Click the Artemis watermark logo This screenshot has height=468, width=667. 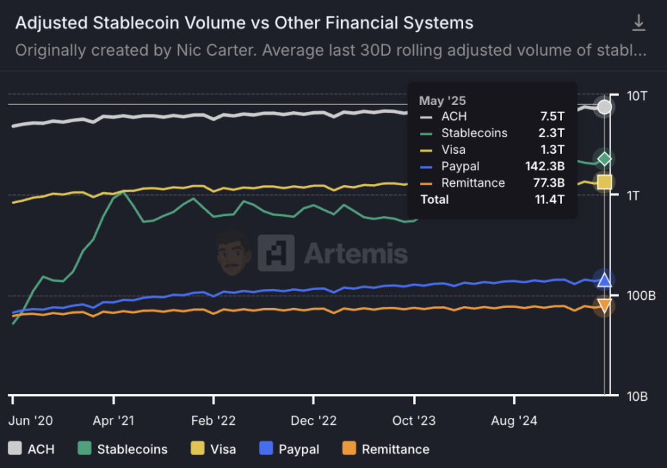point(333,253)
